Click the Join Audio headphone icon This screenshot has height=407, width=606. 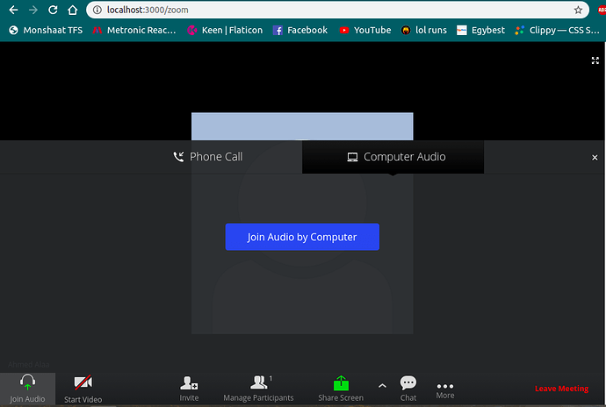pyautogui.click(x=27, y=382)
